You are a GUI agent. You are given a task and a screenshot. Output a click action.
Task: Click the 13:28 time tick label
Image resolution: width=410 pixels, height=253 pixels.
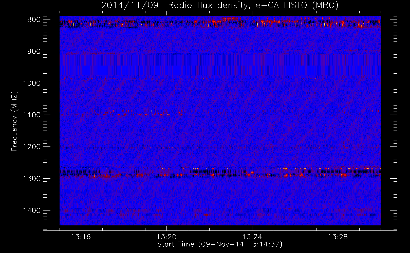pos(338,237)
